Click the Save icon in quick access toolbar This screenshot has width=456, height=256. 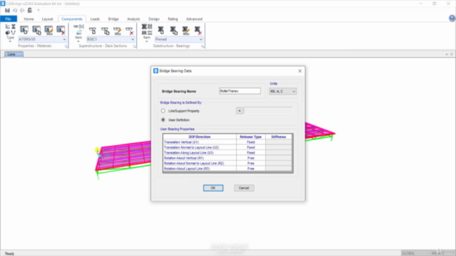click(7, 11)
